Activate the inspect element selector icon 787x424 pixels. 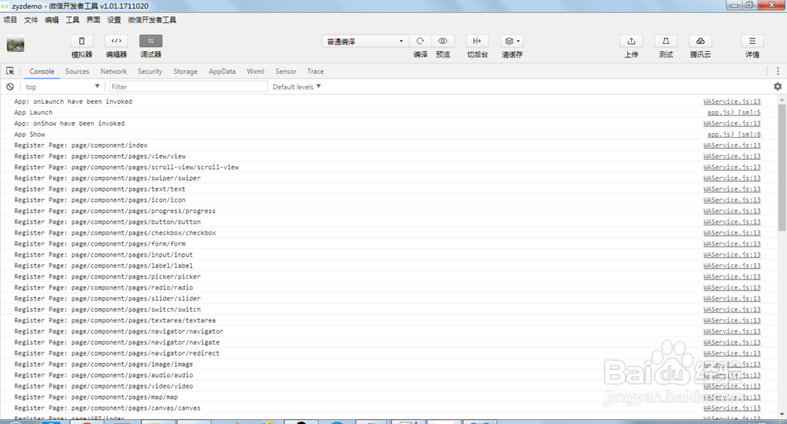[x=10, y=72]
